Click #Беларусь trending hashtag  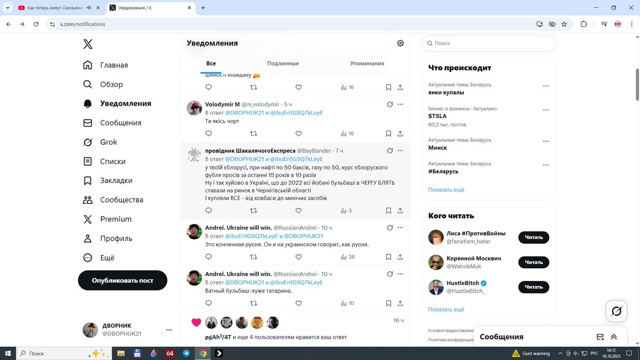[x=443, y=172]
